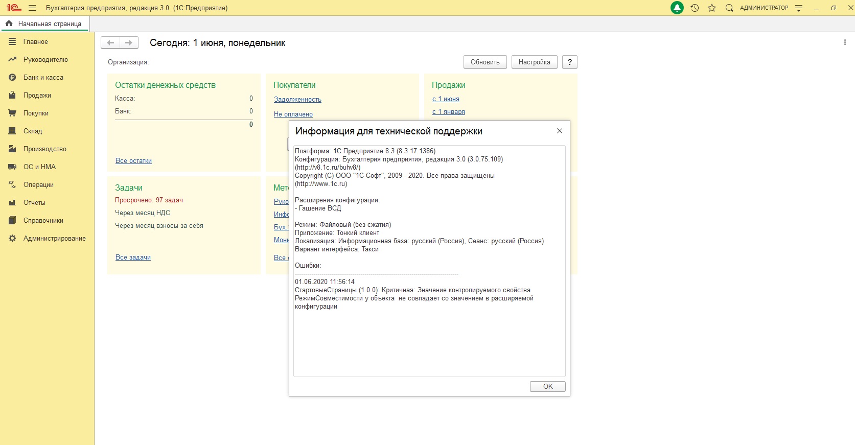
Task: Open the Отчеты sidebar section
Action: (x=34, y=202)
